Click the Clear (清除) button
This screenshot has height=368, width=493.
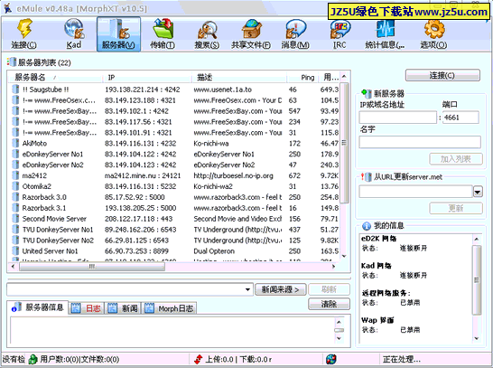[330, 304]
